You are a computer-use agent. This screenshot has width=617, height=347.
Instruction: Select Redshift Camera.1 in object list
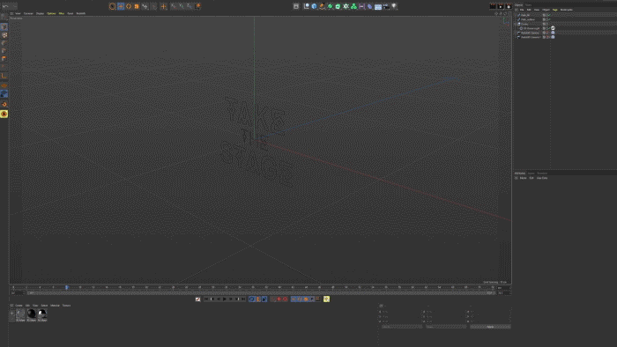coord(531,37)
